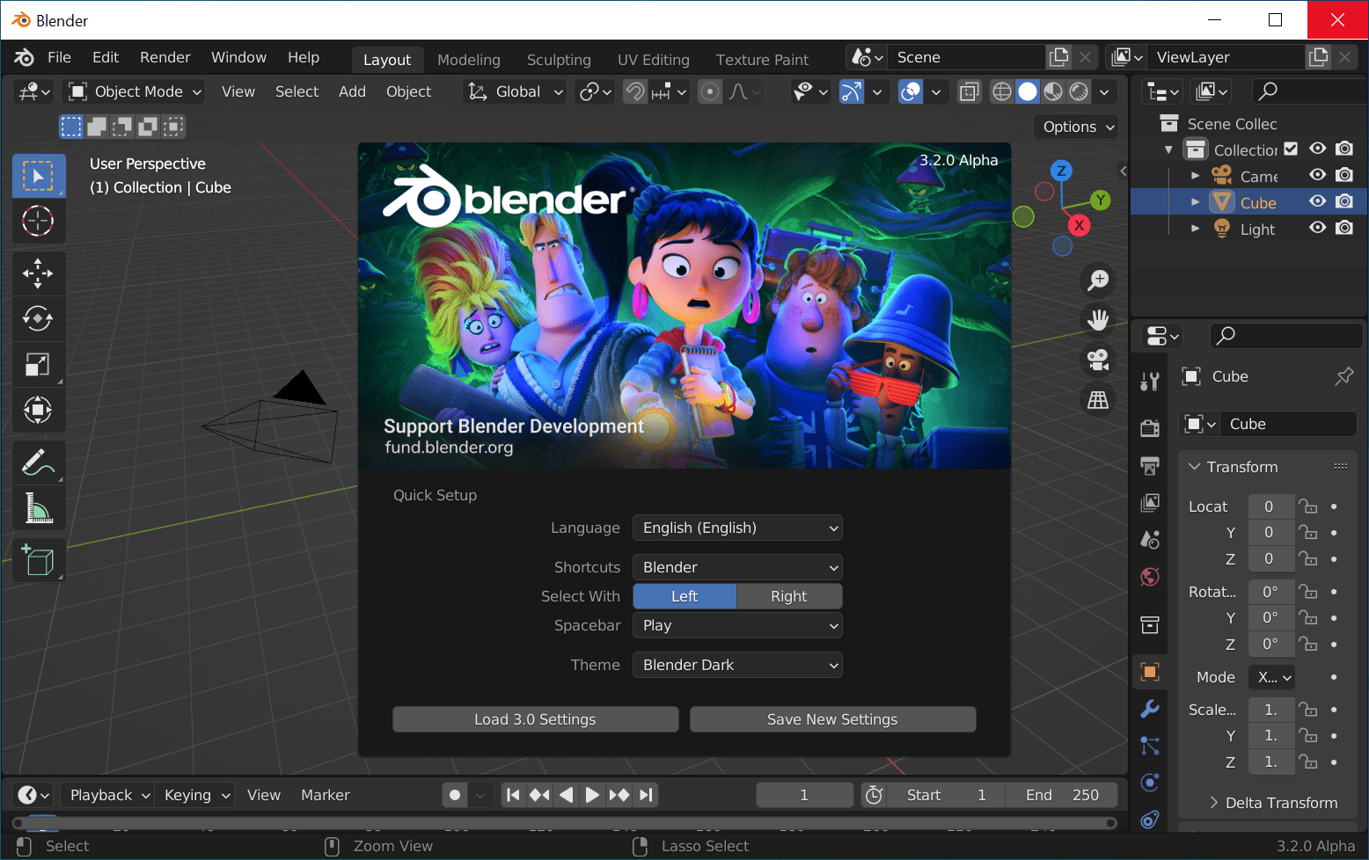Switch to UV Editing workspace tab
1369x860 pixels.
pyautogui.click(x=654, y=60)
